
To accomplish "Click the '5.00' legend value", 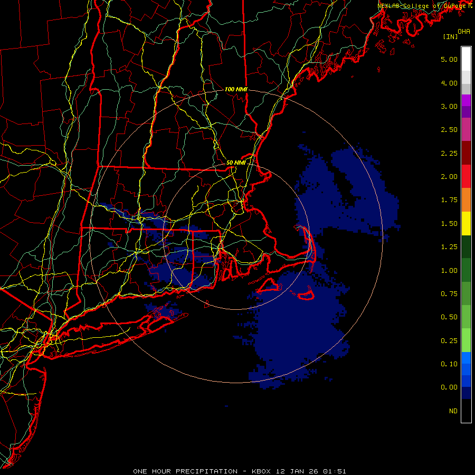I will pyautogui.click(x=449, y=59).
